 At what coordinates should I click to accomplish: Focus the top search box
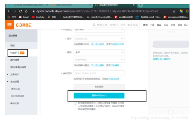pos(115,25)
